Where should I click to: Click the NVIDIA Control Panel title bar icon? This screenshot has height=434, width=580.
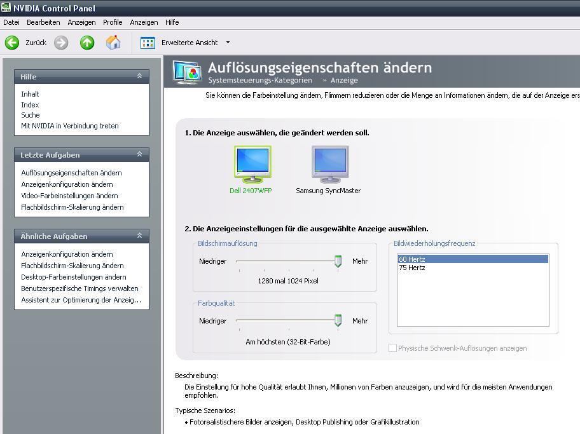pos(6,8)
